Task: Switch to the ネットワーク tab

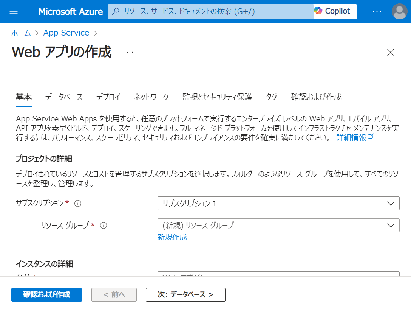Action: point(151,97)
